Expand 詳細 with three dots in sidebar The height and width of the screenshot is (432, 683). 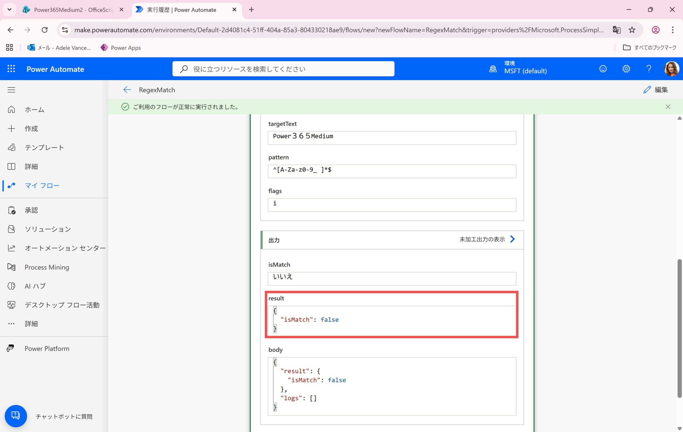pyautogui.click(x=11, y=324)
